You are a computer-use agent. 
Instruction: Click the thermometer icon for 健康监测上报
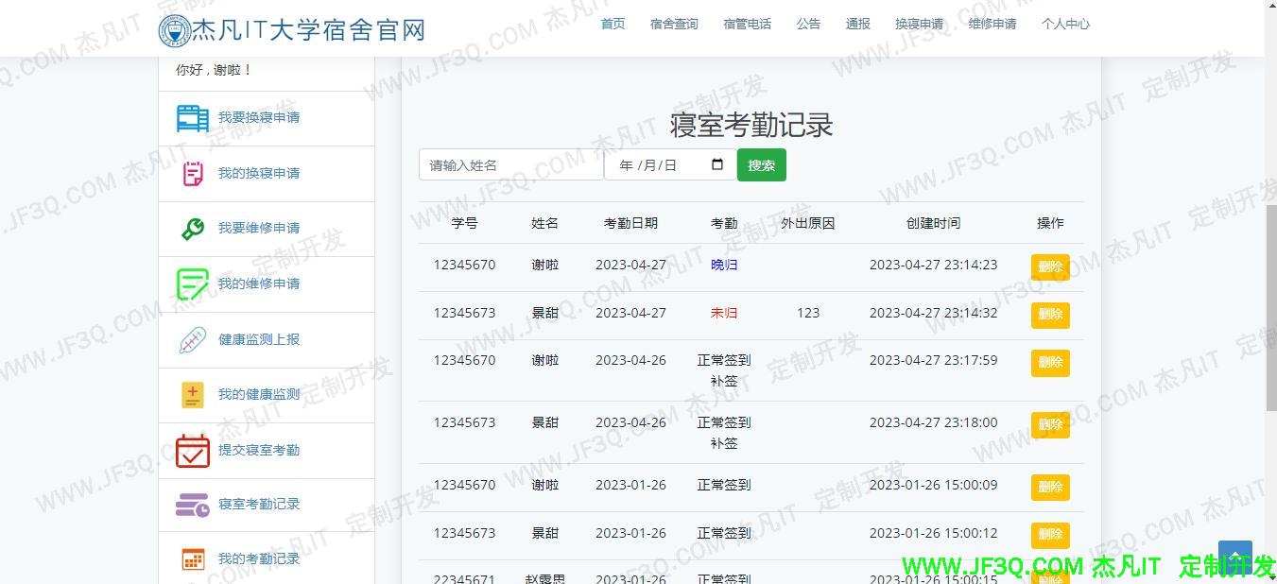pyautogui.click(x=193, y=340)
